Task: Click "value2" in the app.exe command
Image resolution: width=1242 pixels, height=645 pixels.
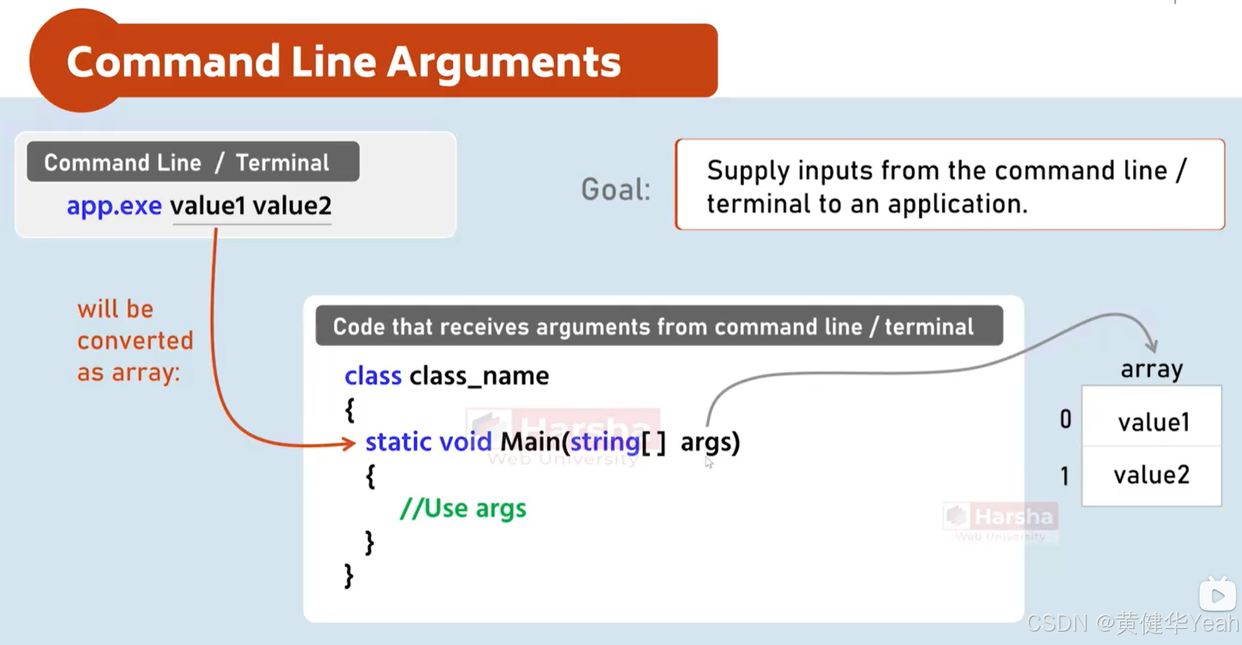Action: 292,205
